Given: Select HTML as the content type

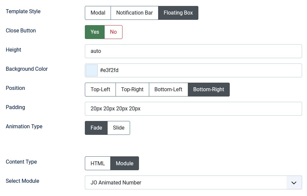Looking at the screenshot, I should (98, 163).
